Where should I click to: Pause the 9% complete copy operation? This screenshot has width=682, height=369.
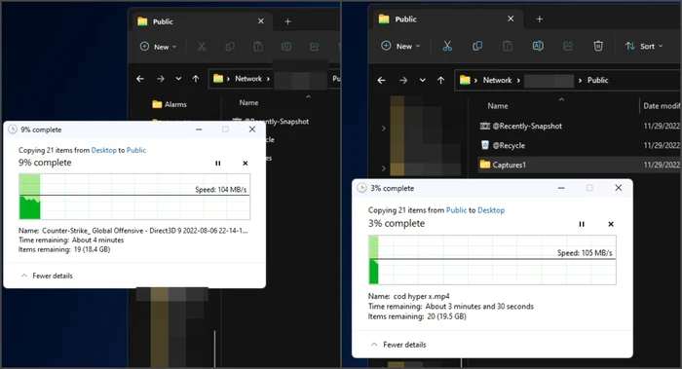(x=218, y=164)
